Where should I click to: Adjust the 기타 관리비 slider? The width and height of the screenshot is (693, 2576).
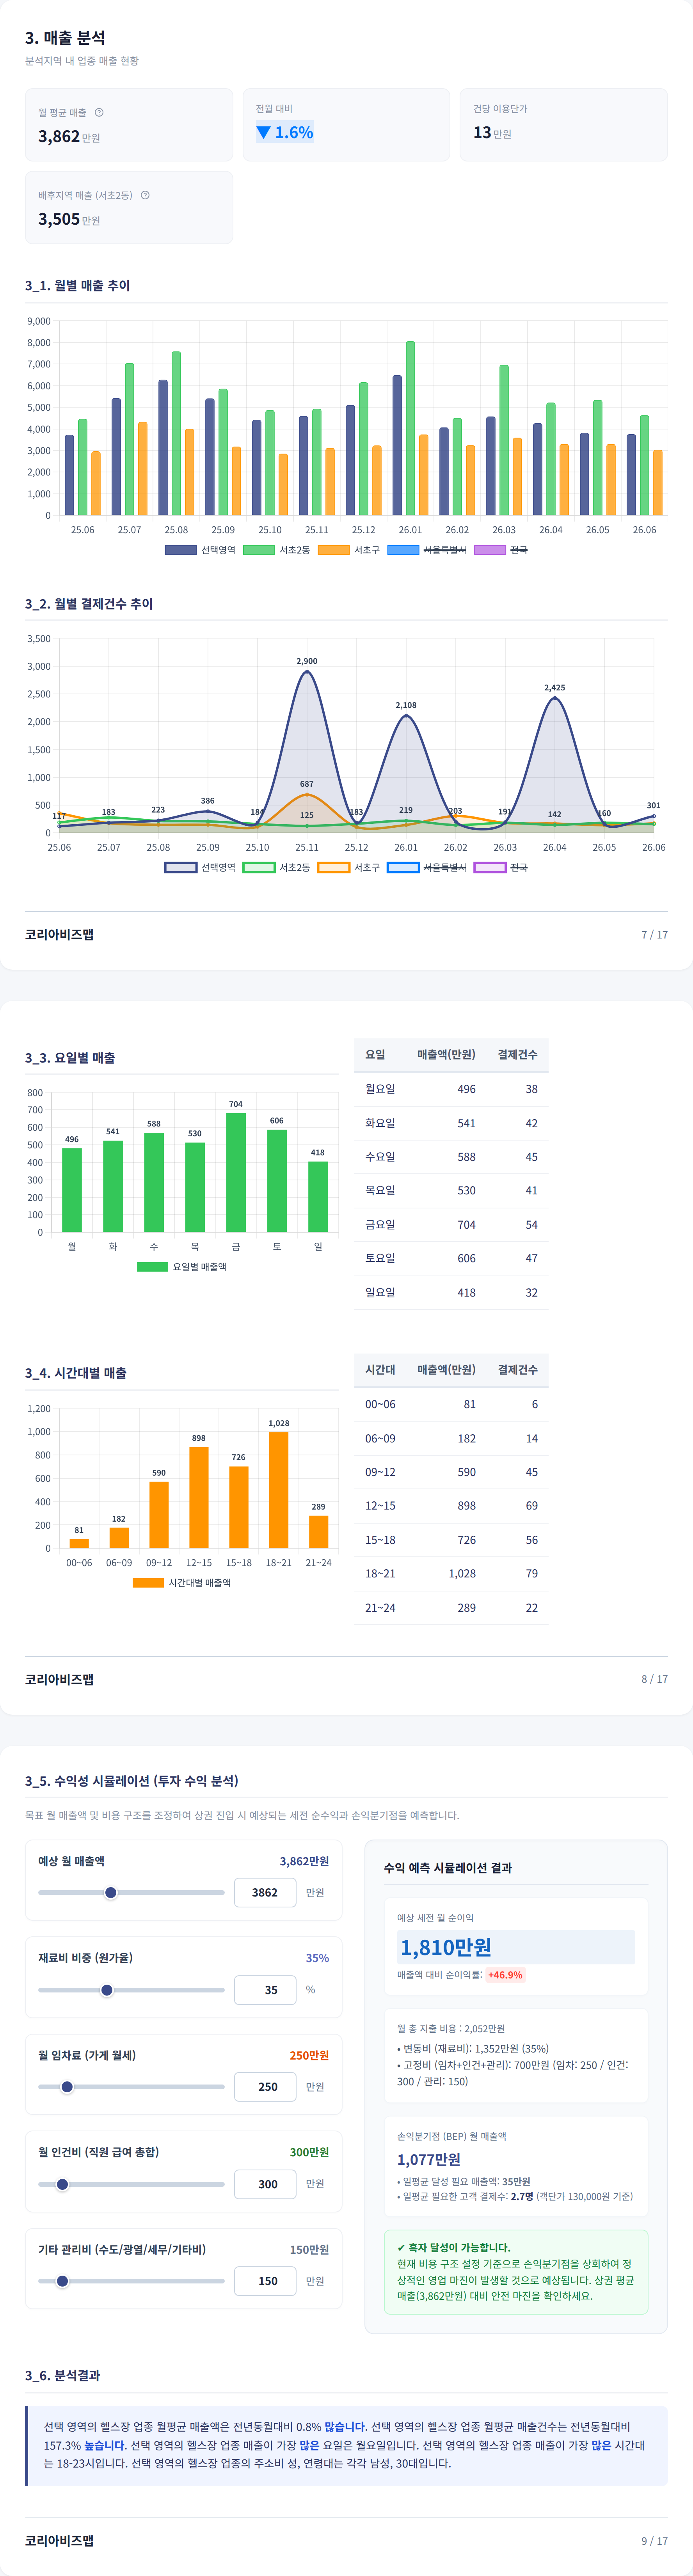pos(131,2281)
